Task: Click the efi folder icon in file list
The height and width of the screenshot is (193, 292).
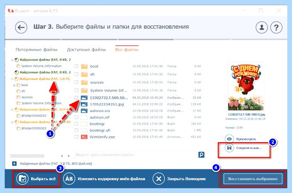Action: [84, 74]
